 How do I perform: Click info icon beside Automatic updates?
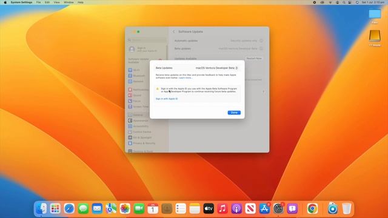click(261, 41)
